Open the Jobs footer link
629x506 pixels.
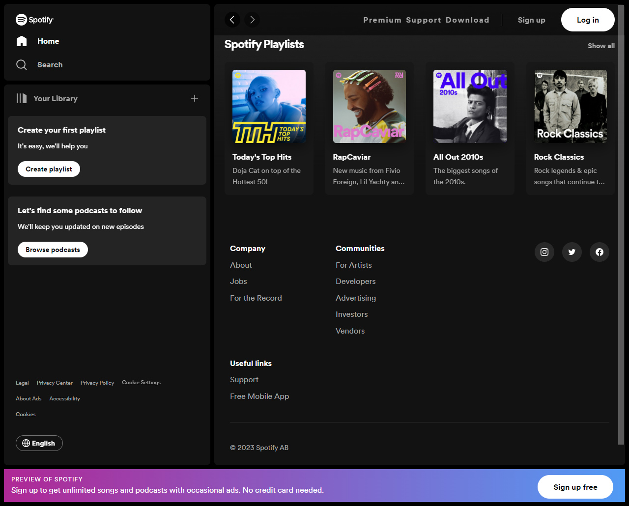tap(238, 281)
